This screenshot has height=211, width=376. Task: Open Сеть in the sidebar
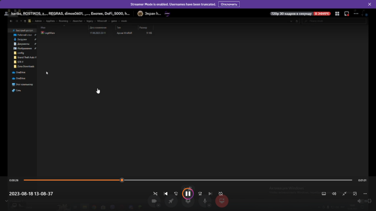pyautogui.click(x=18, y=90)
